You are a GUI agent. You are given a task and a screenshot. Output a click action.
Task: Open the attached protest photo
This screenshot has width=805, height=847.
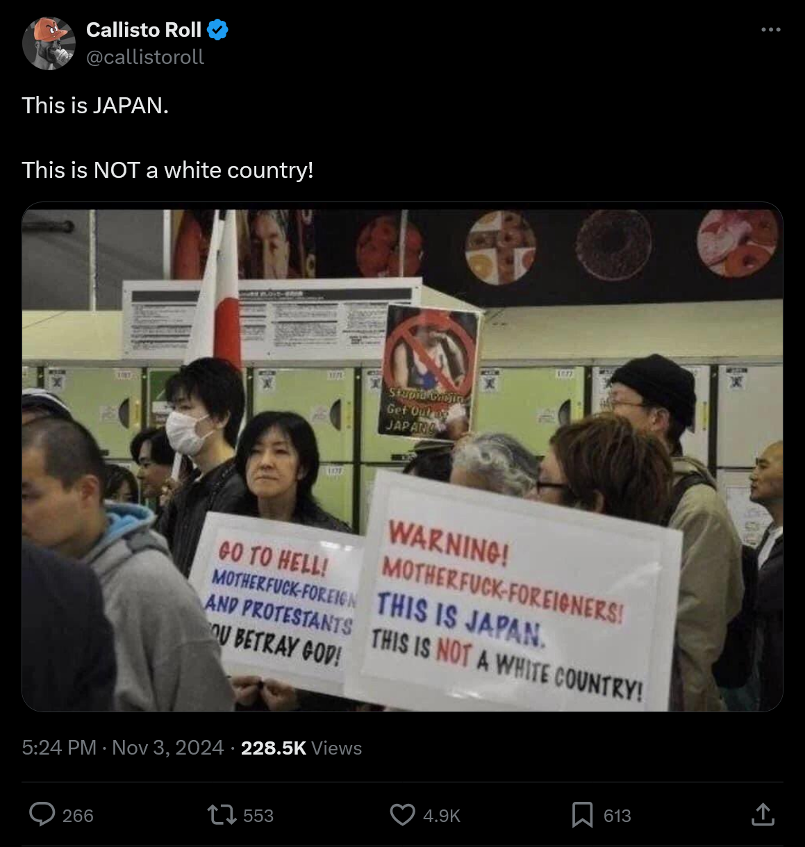[x=402, y=457]
